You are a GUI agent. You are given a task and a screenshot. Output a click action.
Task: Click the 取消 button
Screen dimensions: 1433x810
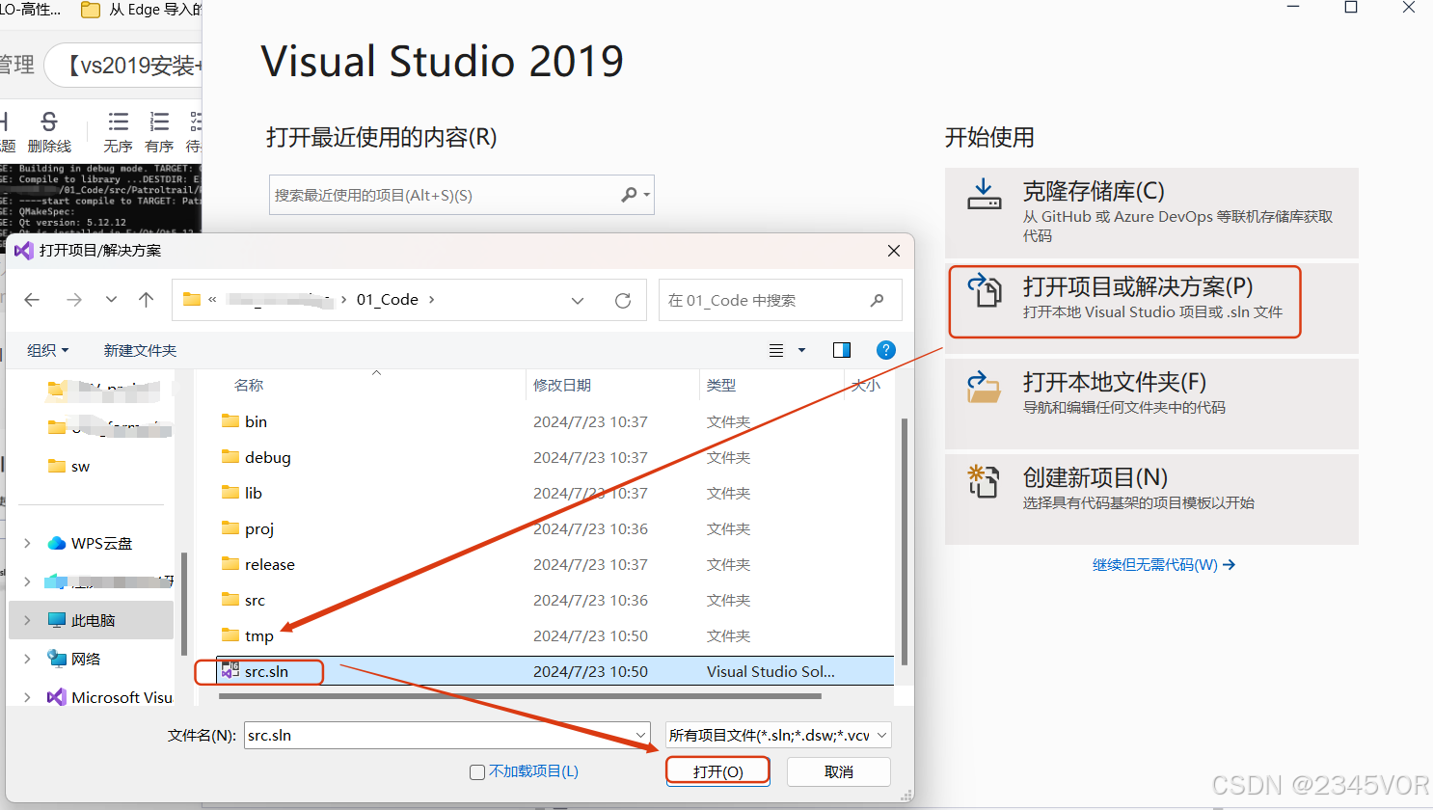tap(839, 771)
